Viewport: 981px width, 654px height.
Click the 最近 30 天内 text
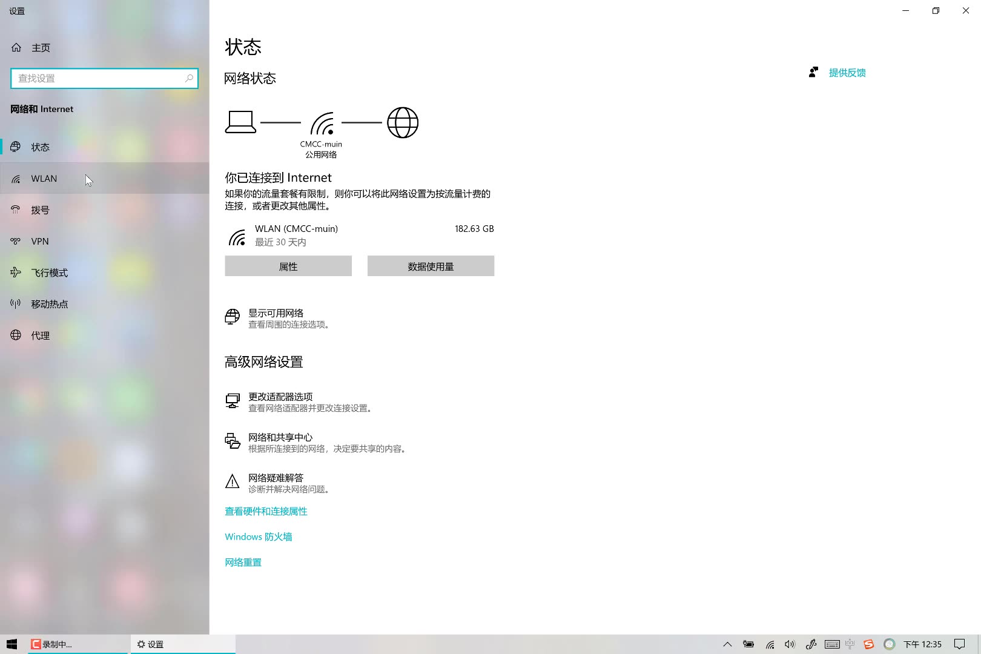[280, 242]
